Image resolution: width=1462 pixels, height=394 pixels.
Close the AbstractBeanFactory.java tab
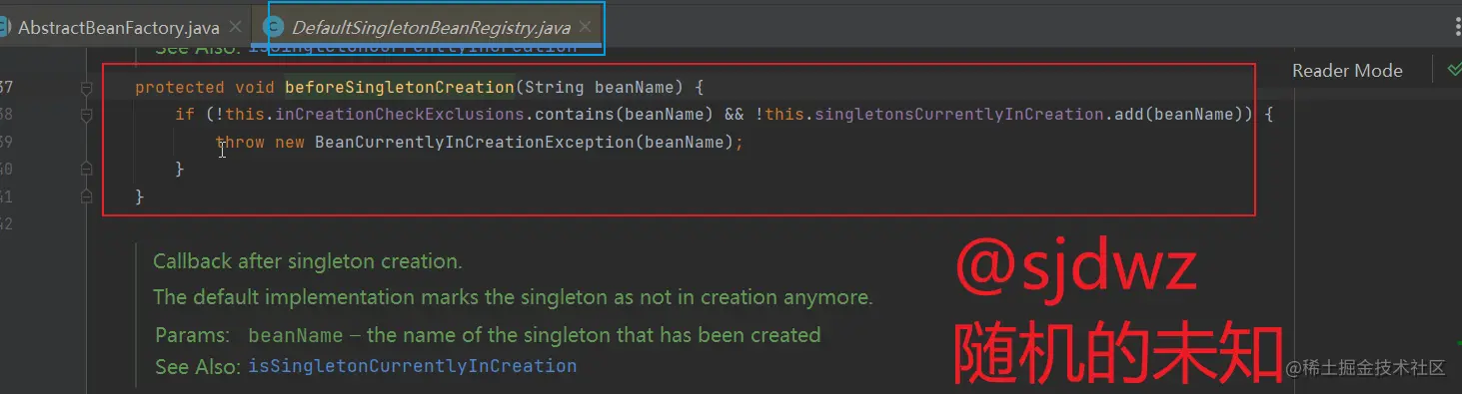tap(236, 28)
